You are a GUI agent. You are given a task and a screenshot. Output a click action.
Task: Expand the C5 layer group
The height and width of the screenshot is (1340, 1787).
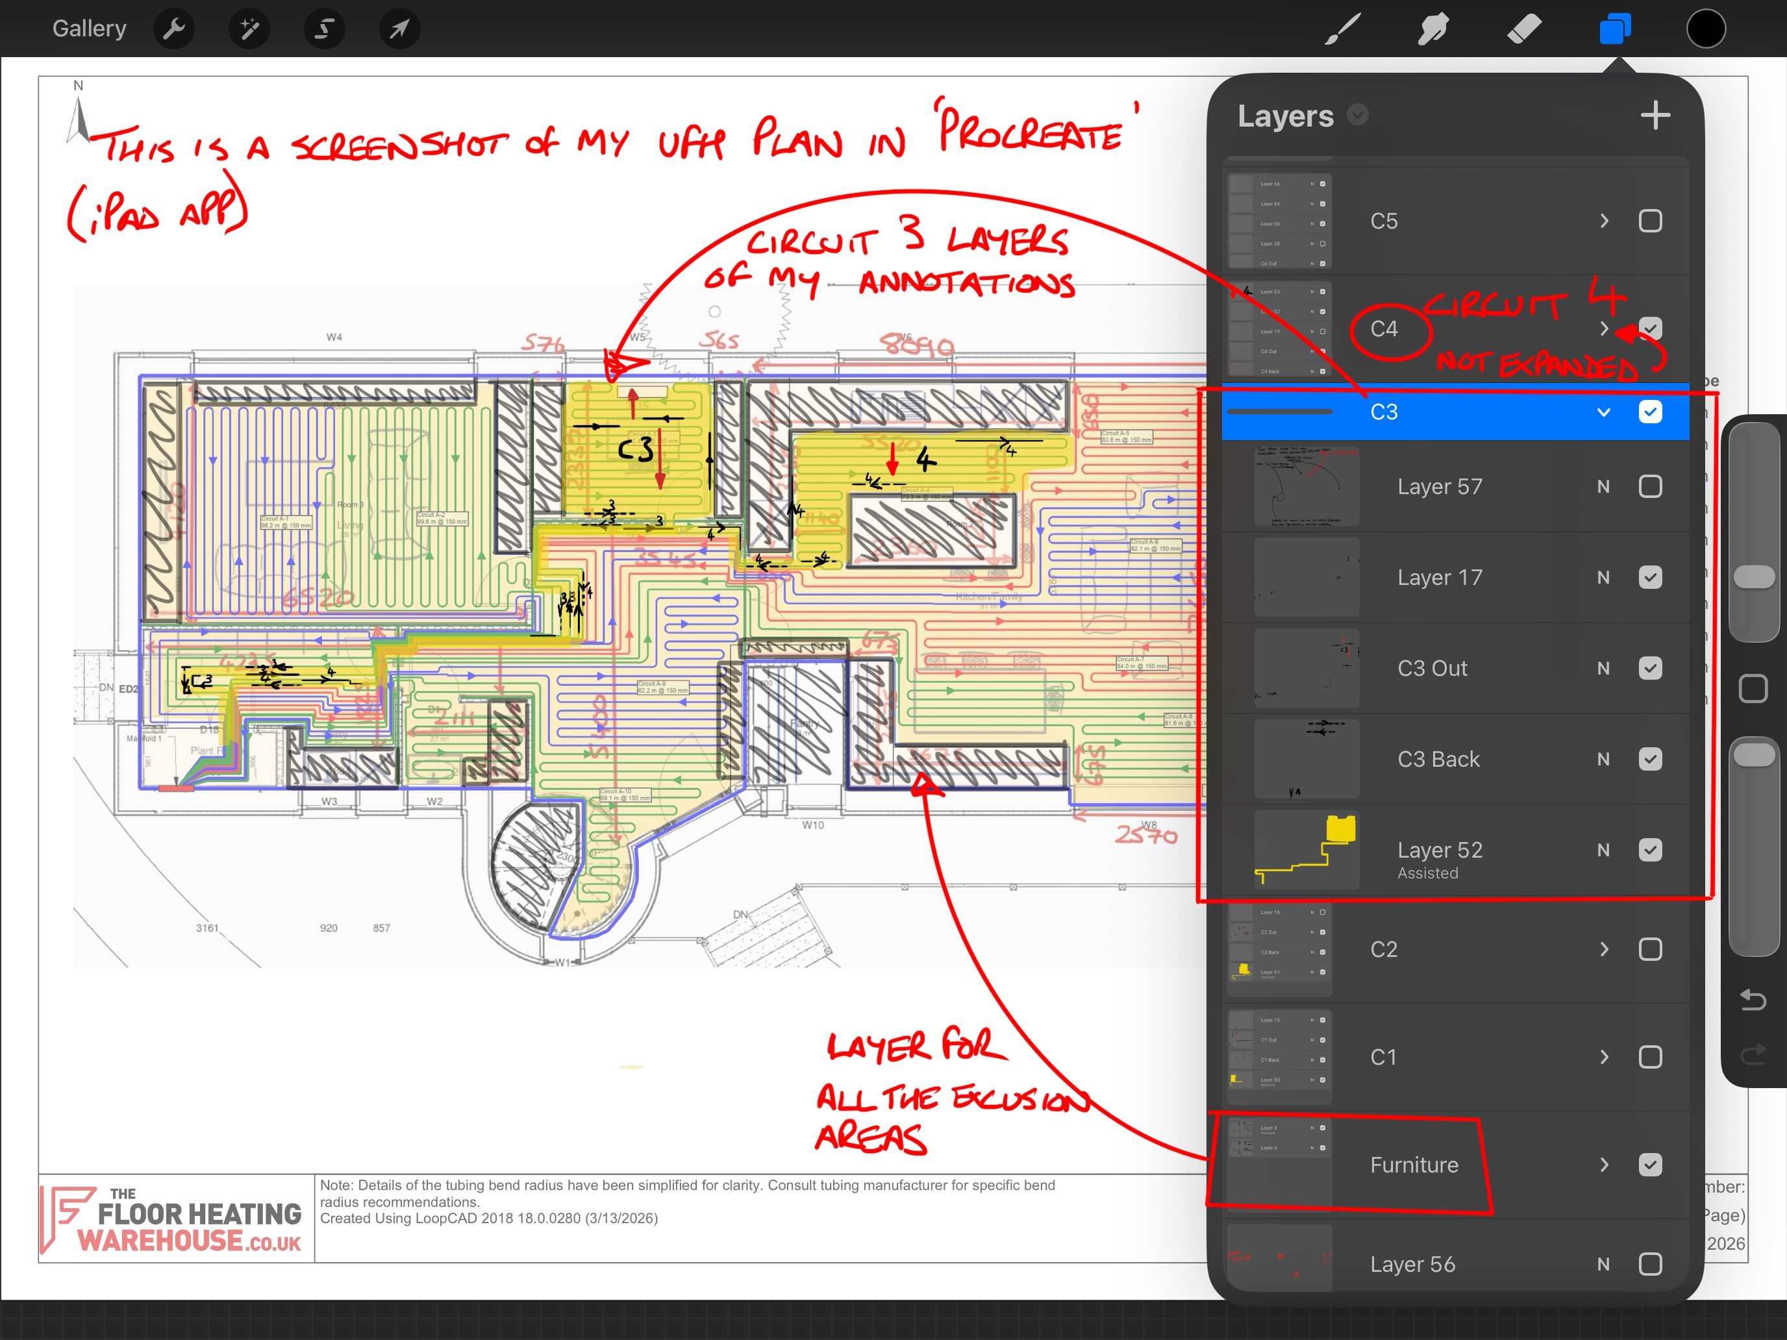[1604, 221]
